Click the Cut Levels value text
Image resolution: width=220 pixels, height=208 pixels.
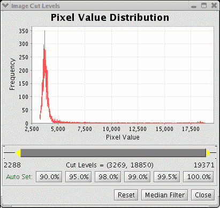pos(110,165)
